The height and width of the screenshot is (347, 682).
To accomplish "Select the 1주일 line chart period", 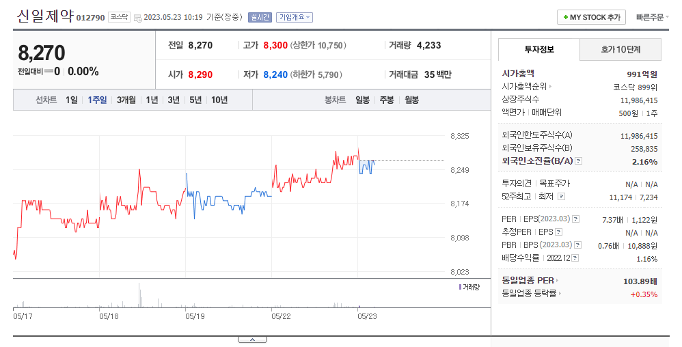I will click(x=97, y=100).
